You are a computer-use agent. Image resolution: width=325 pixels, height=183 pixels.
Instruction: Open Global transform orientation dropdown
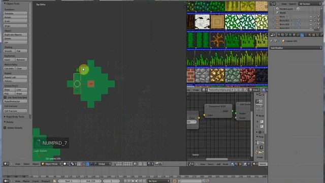pyautogui.click(x=104, y=164)
